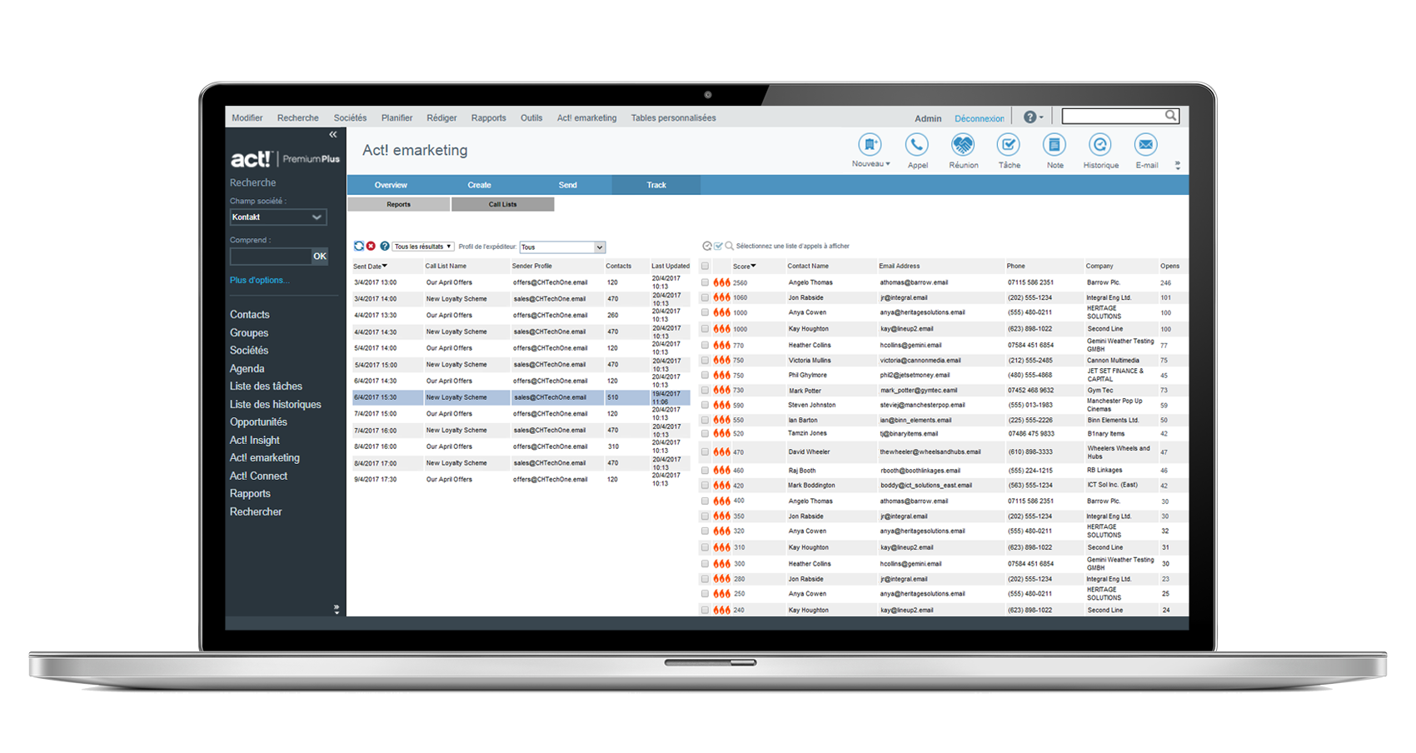
Task: Click the Call Lists sub-tab button
Action: click(502, 204)
